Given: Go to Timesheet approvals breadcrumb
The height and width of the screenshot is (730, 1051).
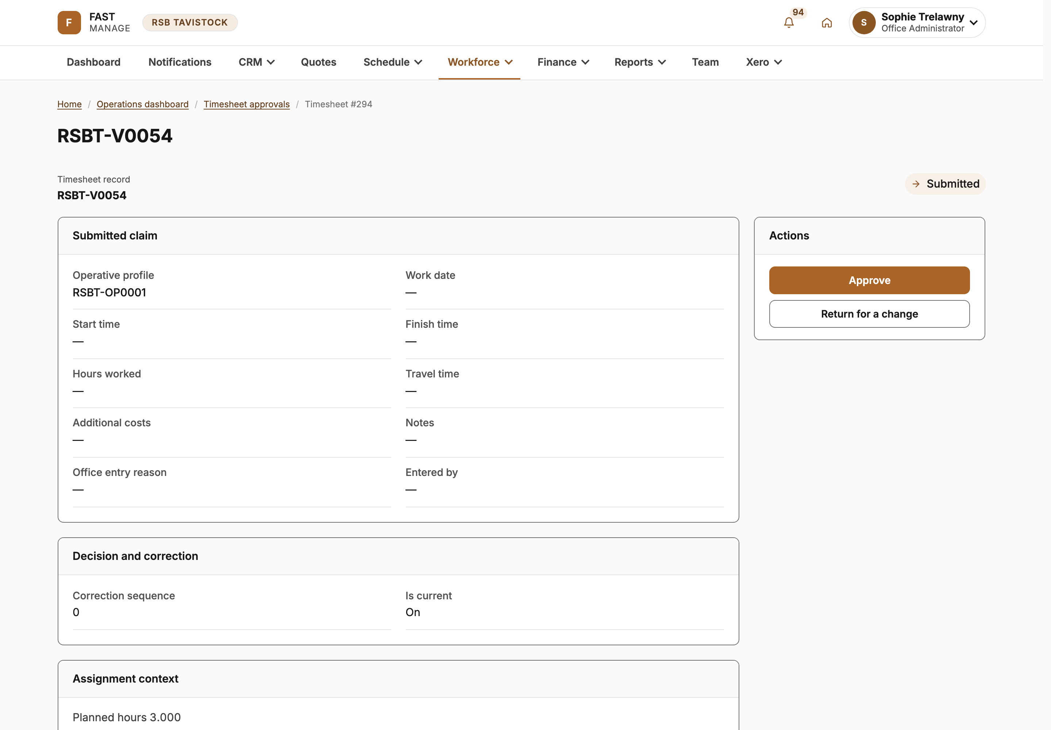Looking at the screenshot, I should [247, 104].
